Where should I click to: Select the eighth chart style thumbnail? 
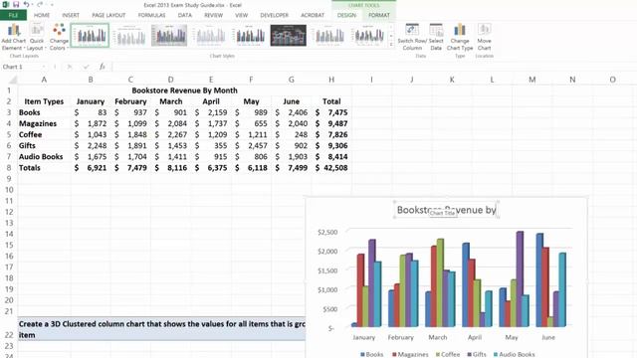pos(368,36)
